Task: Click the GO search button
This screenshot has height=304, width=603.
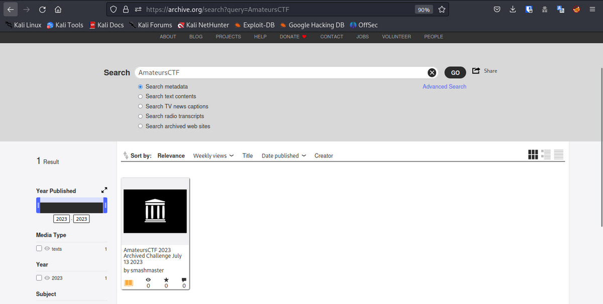Action: [455, 73]
